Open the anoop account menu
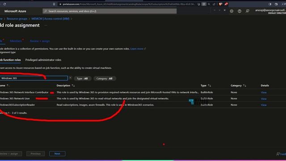The image size is (286, 161). click(270, 11)
